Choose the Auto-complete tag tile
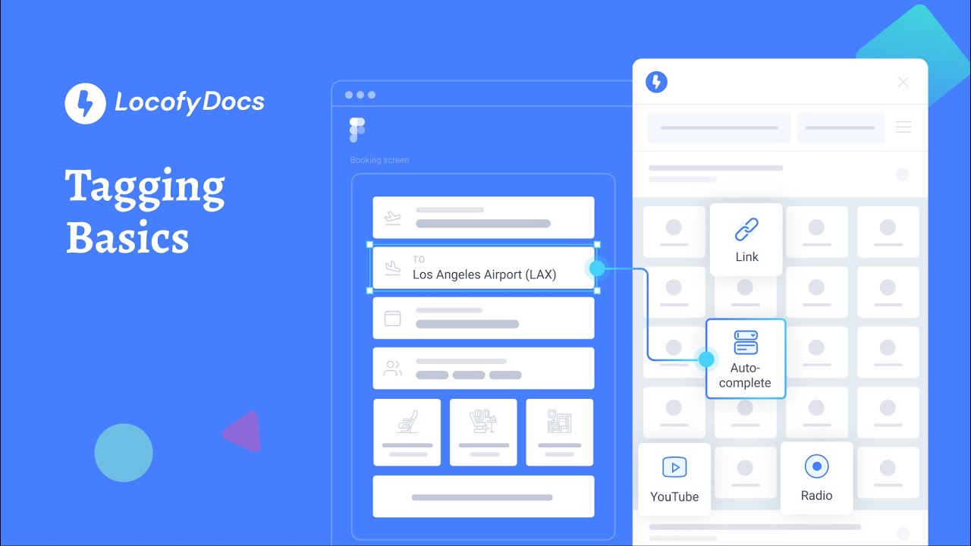The image size is (971, 546). click(x=746, y=359)
